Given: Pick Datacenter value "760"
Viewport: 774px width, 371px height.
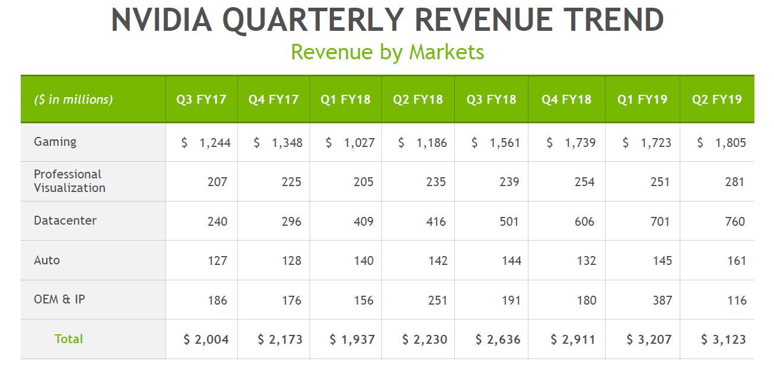Looking at the screenshot, I should (735, 222).
